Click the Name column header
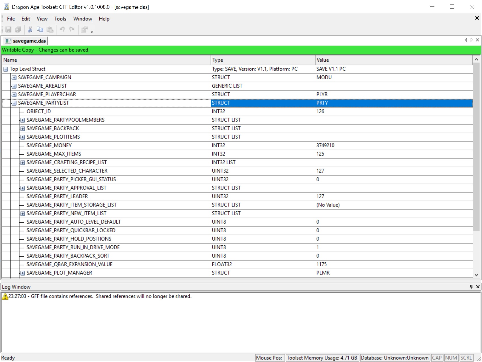482x362 pixels. (106, 60)
